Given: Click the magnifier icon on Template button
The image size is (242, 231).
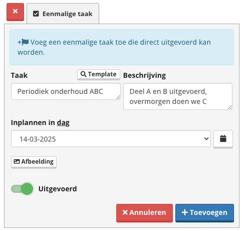Looking at the screenshot, I should tap(83, 74).
